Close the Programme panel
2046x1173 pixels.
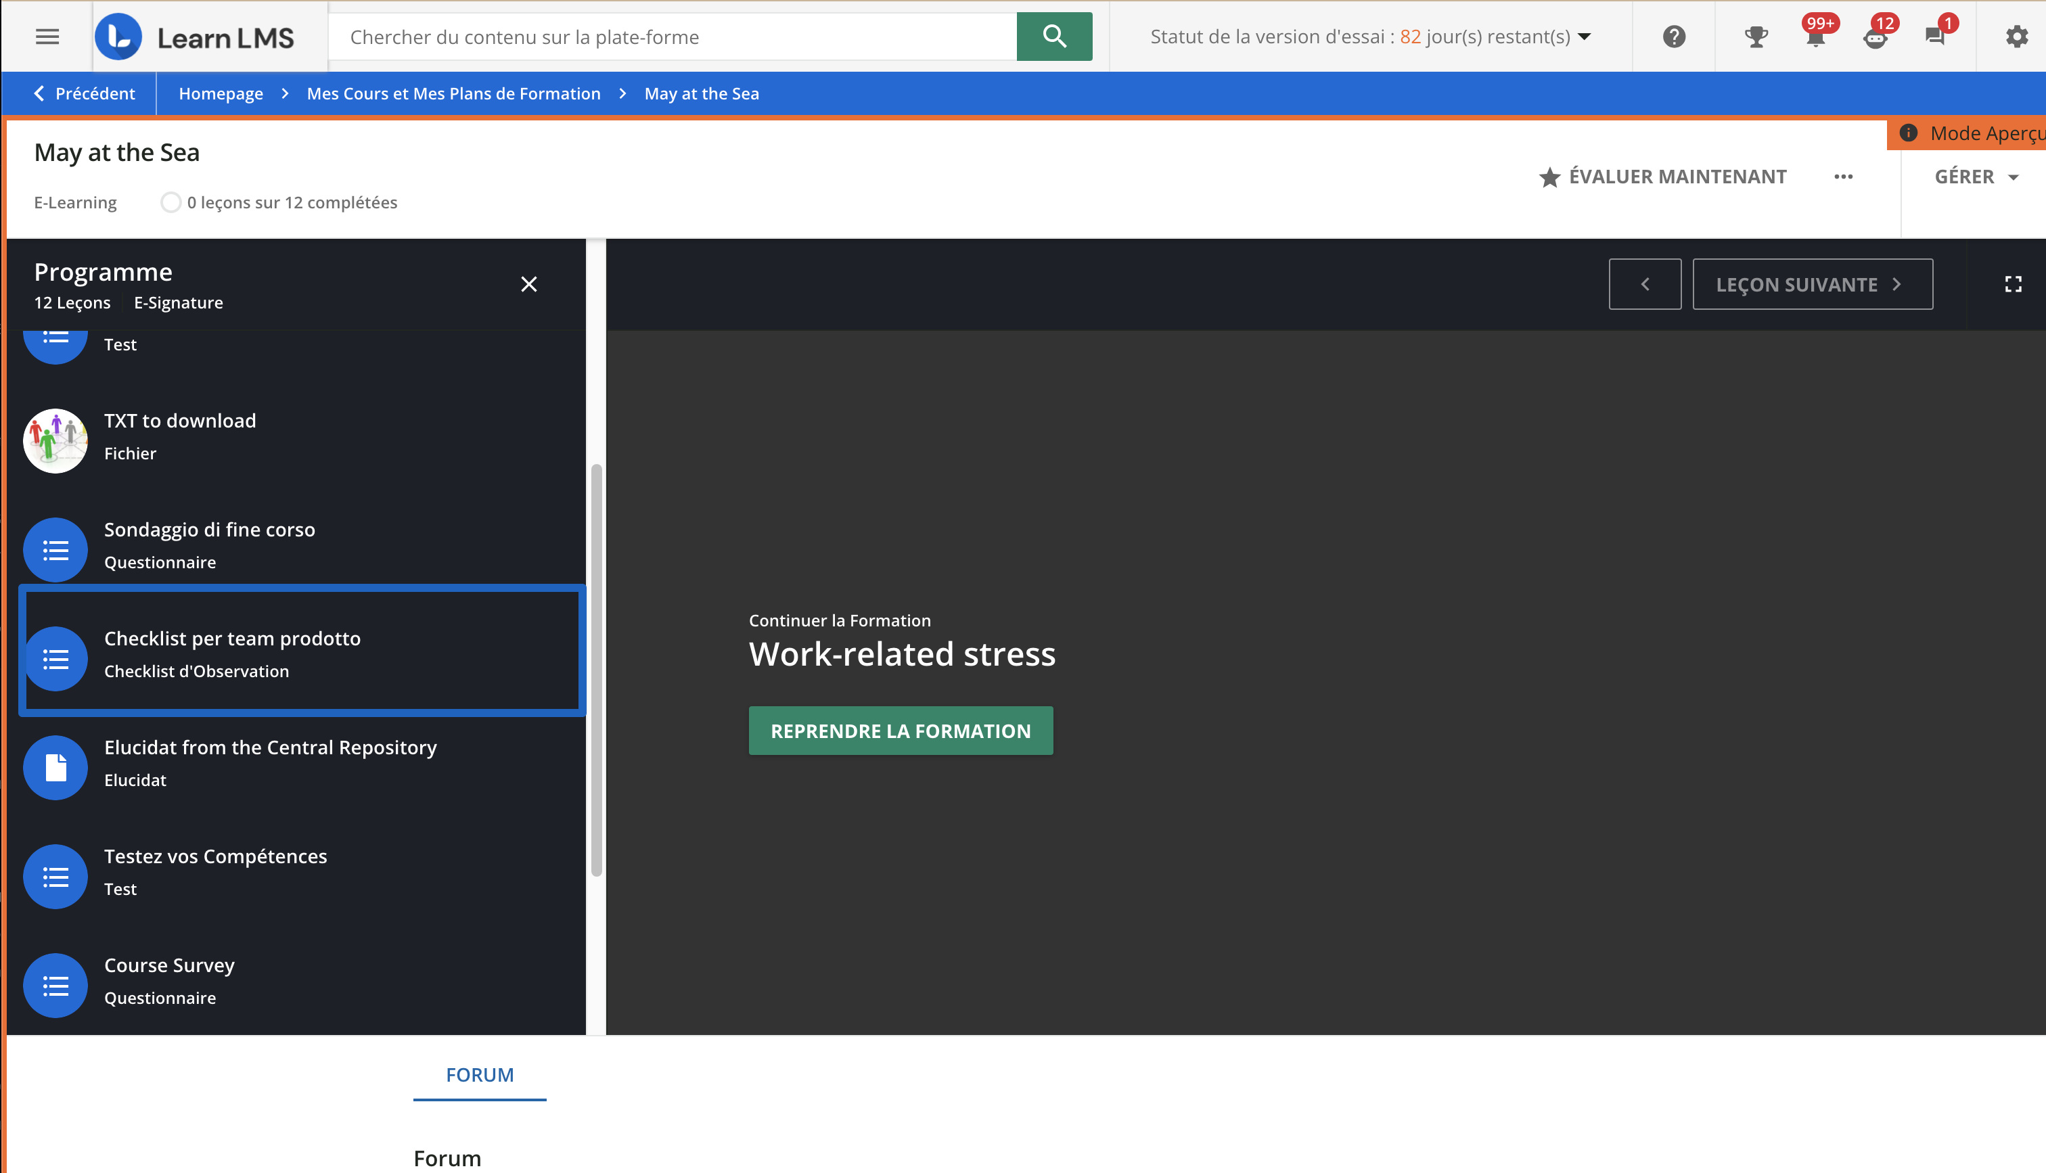(528, 284)
